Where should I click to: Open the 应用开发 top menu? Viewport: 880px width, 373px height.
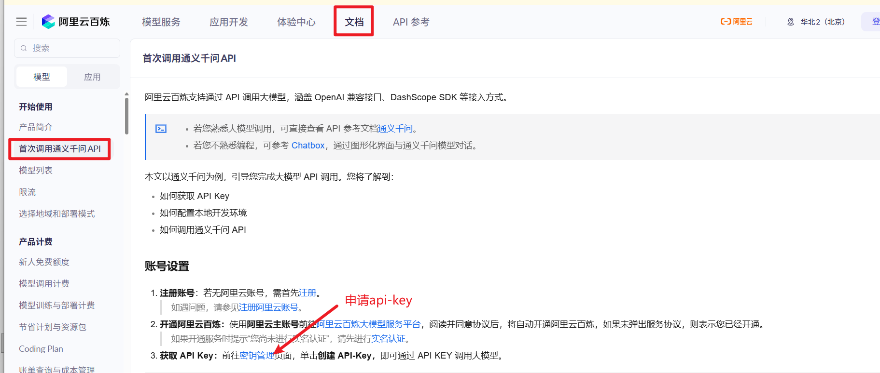tap(229, 22)
